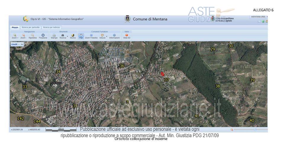Open the Storico tool
Viewport: 281px width, 147px height.
pos(73,36)
